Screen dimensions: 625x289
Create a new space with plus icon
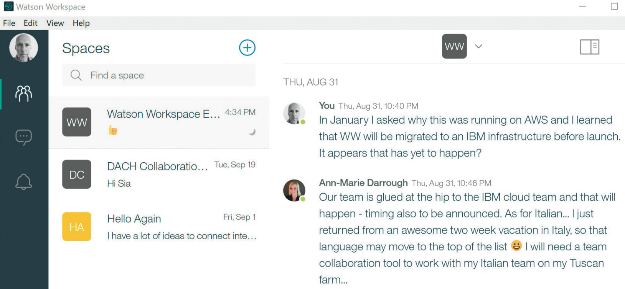pyautogui.click(x=247, y=48)
